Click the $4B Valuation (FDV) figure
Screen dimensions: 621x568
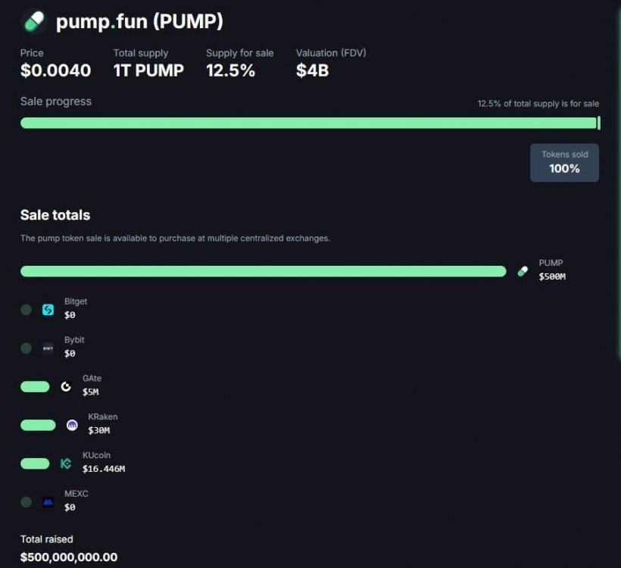311,70
